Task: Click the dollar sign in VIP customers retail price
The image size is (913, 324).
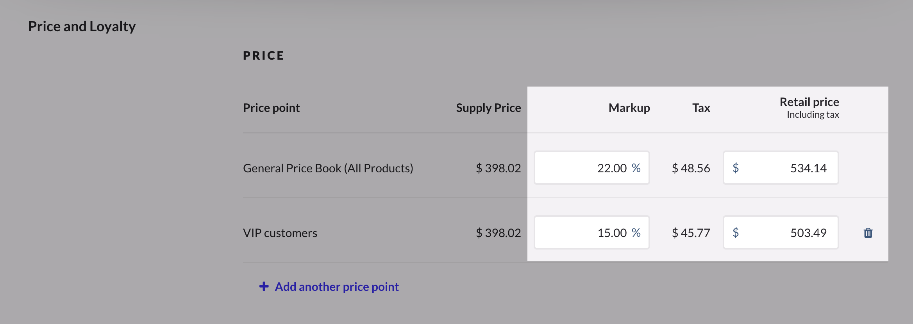Action: pyautogui.click(x=736, y=233)
